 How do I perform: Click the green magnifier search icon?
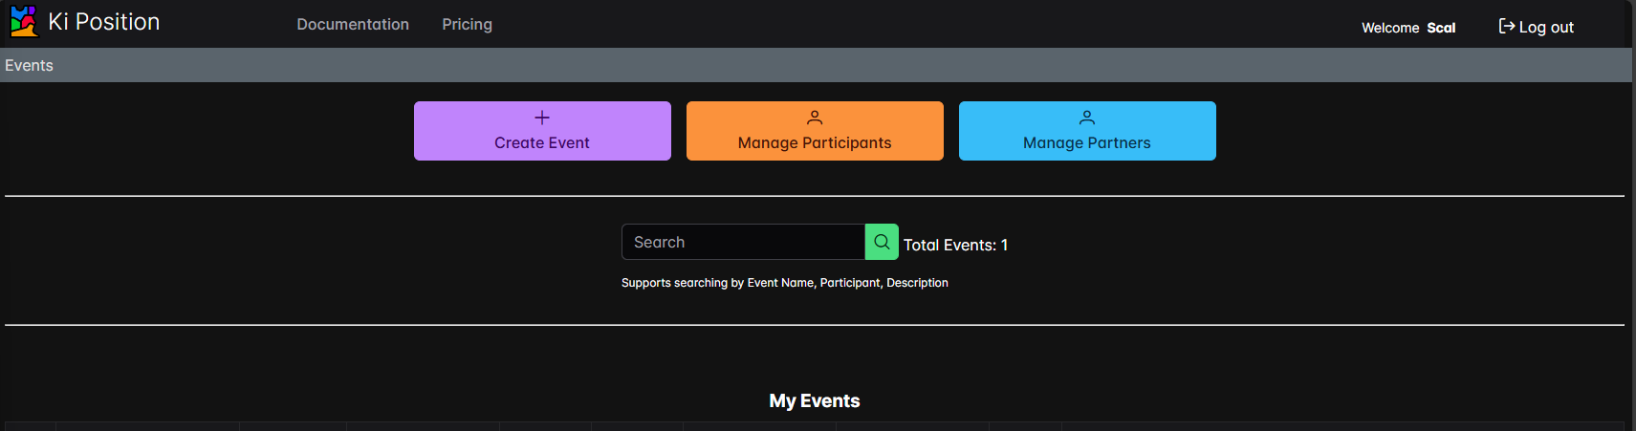(882, 242)
